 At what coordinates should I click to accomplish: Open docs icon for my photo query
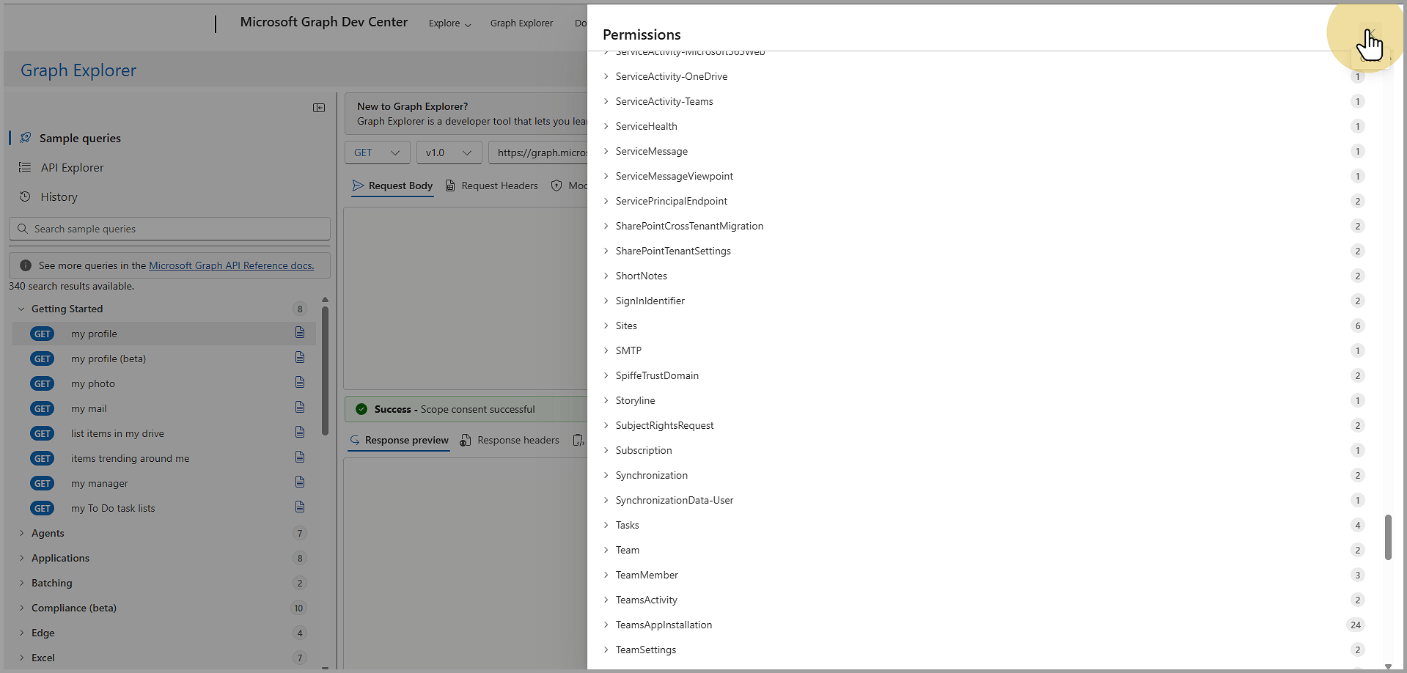click(300, 383)
